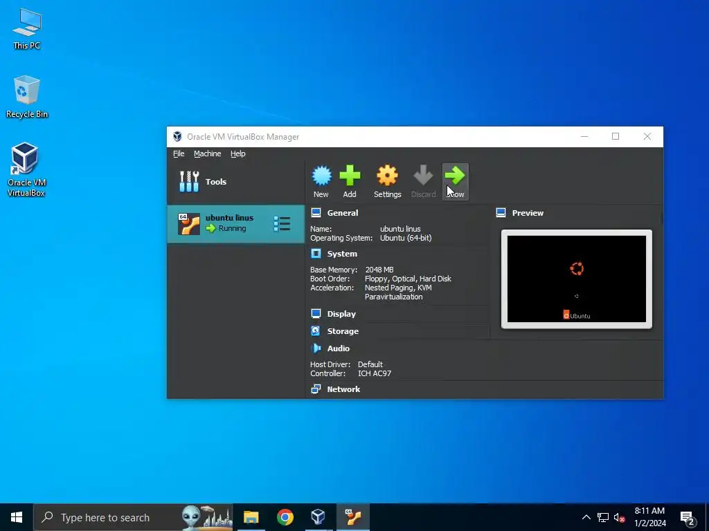709x531 pixels.
Task: Open the Help menu
Action: coord(238,153)
